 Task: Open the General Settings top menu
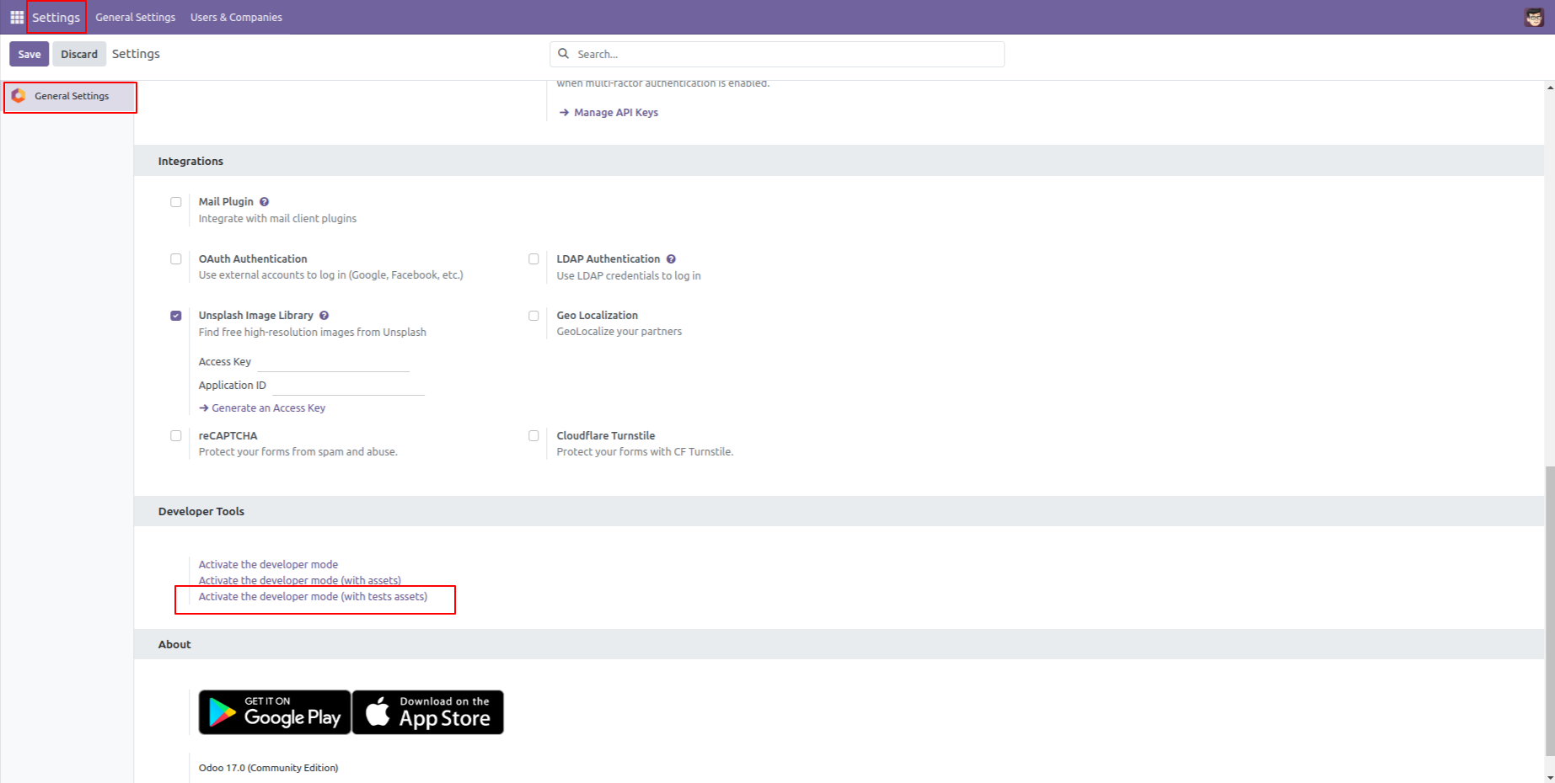click(135, 17)
